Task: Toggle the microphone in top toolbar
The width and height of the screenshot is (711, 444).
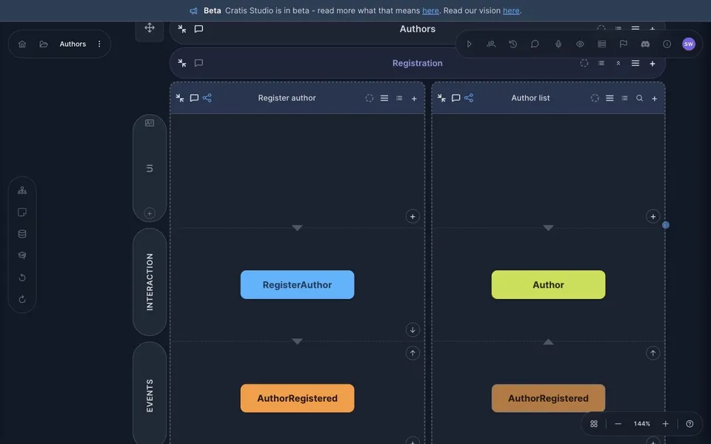Action: pos(558,44)
